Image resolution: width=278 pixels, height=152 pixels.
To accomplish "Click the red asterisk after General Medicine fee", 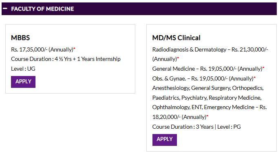I will [x=263, y=67].
